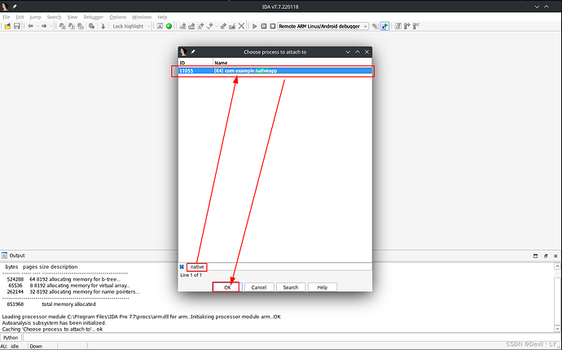Clear the filter with the blue X icon

tap(182, 267)
